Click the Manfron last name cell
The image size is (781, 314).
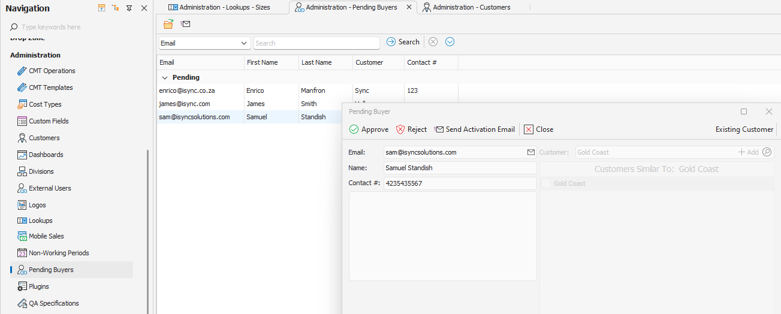325,90
